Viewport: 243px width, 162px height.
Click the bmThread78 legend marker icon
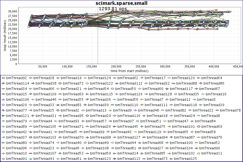pyautogui.click(x=217, y=110)
